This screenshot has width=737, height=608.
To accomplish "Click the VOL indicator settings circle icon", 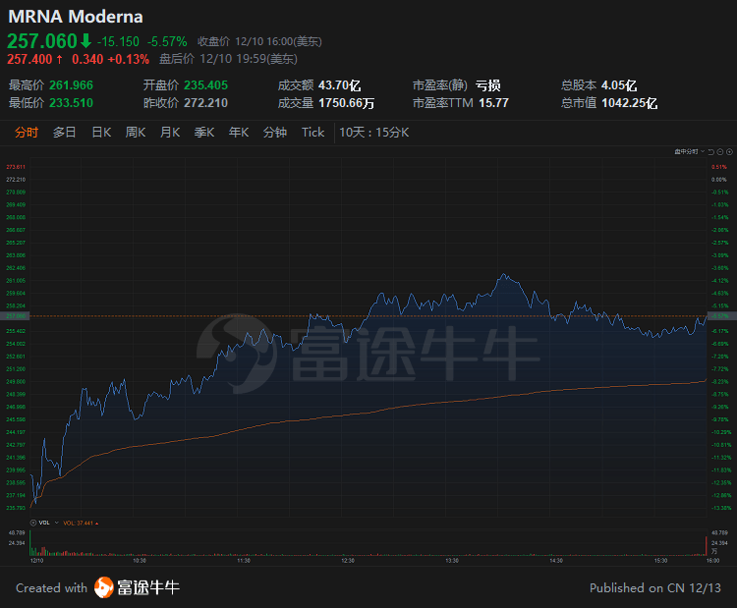I will coord(33,523).
